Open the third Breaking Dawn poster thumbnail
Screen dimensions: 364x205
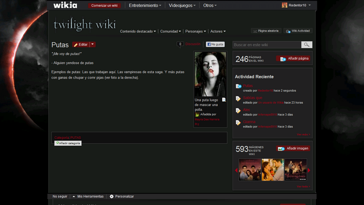(x=296, y=170)
